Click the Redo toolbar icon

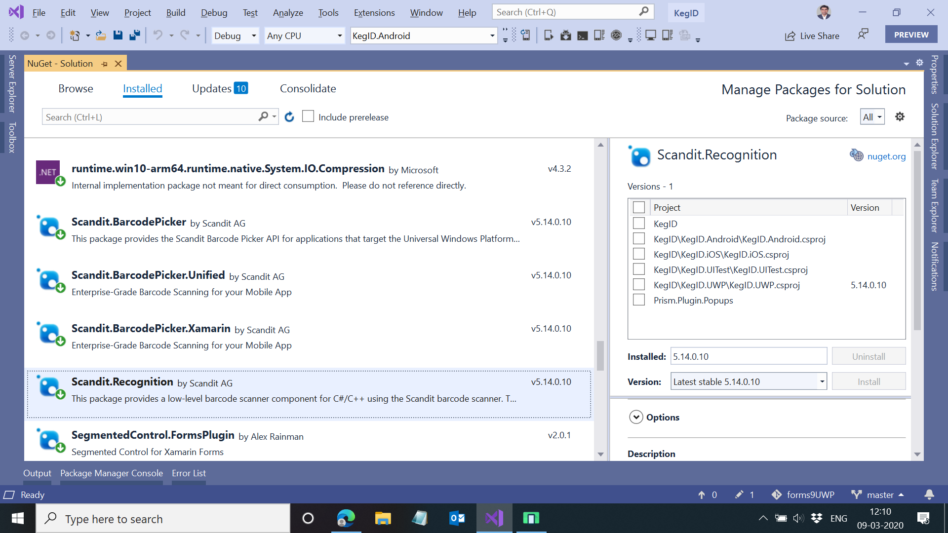pos(184,35)
